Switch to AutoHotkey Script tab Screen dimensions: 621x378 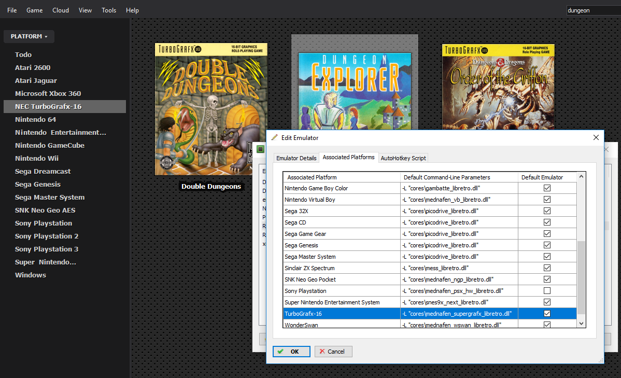(403, 158)
